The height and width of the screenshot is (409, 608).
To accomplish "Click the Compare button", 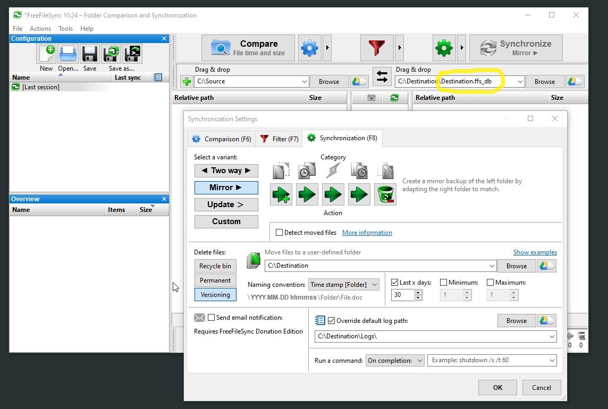I will point(248,48).
